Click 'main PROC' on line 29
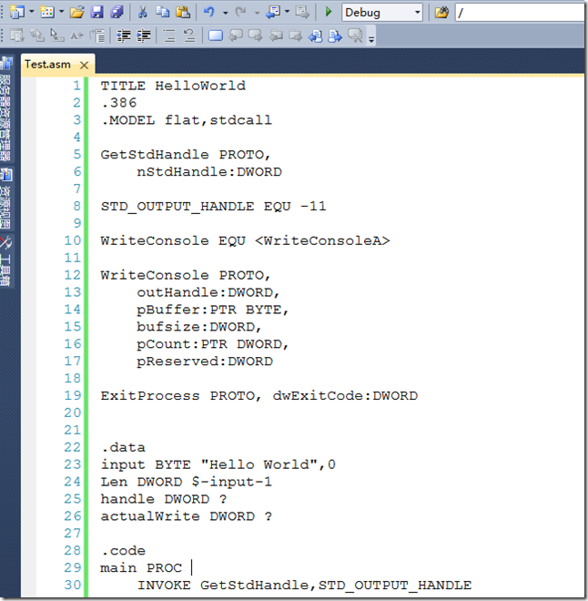The image size is (588, 601). [x=141, y=567]
